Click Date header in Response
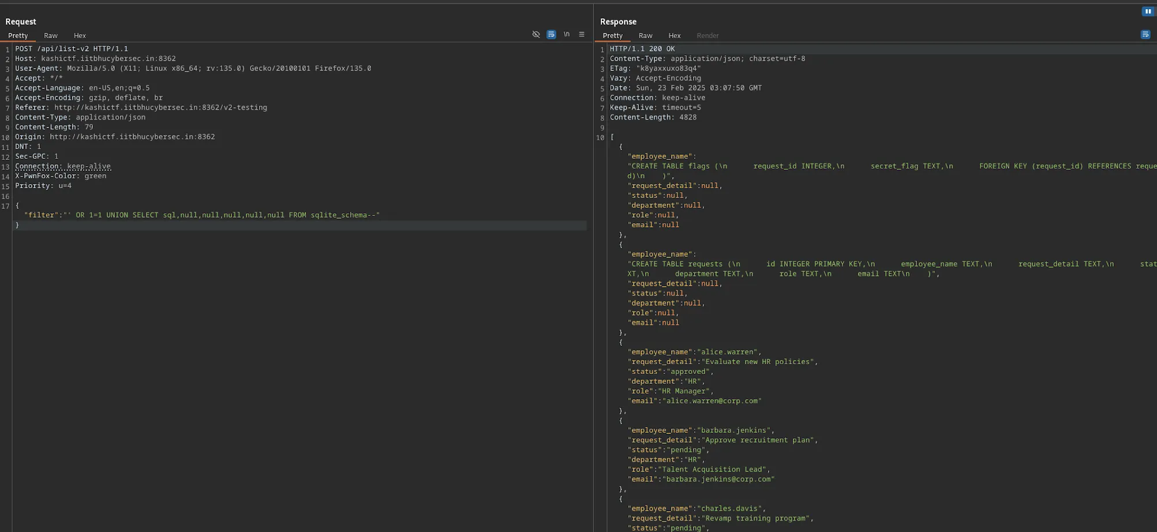The height and width of the screenshot is (532, 1157). click(x=686, y=88)
